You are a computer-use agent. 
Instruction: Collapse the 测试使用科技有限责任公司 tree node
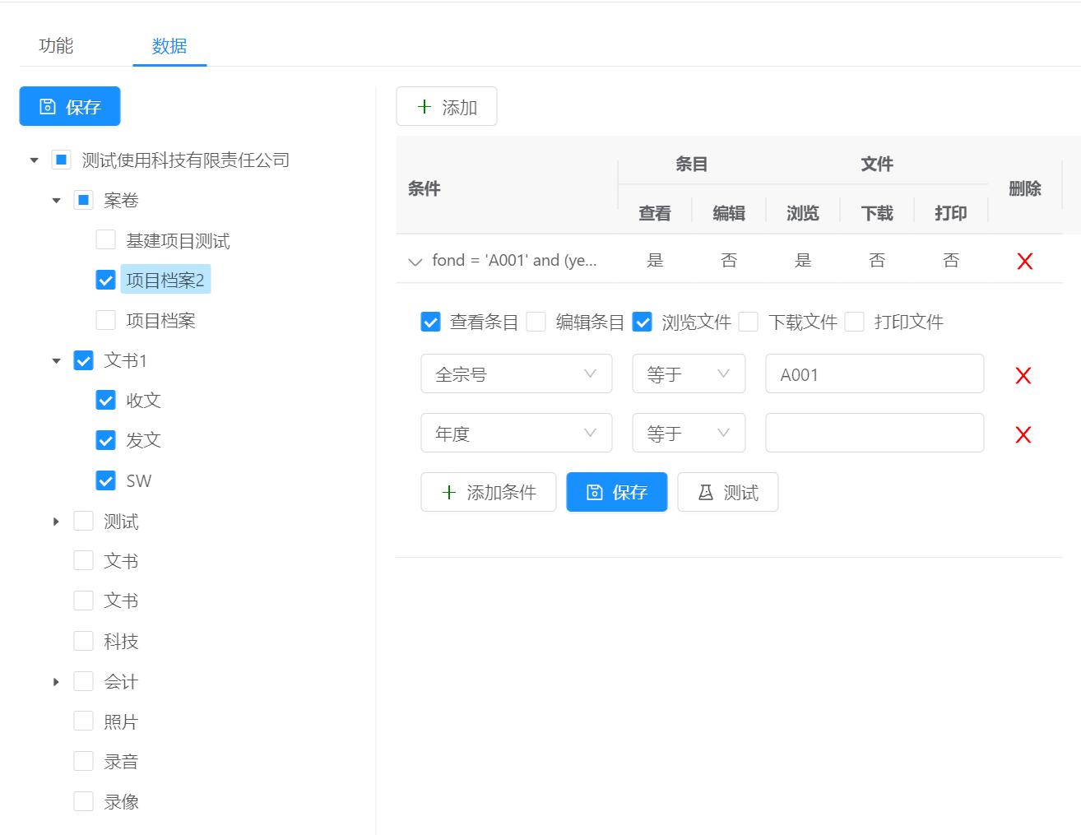[x=34, y=160]
